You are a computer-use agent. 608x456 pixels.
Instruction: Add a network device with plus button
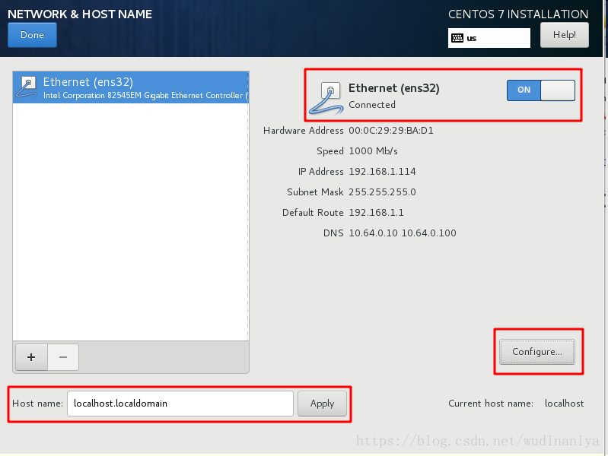click(31, 356)
